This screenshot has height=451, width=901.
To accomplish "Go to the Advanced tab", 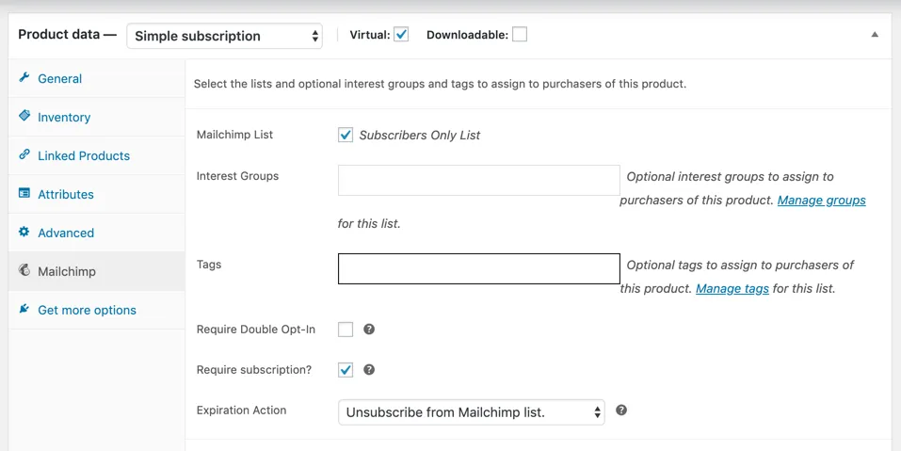I will coord(97,233).
